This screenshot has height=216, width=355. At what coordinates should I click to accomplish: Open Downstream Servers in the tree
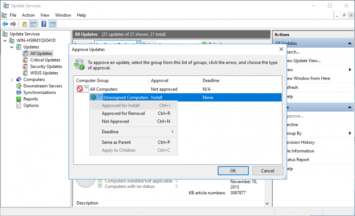coord(43,86)
